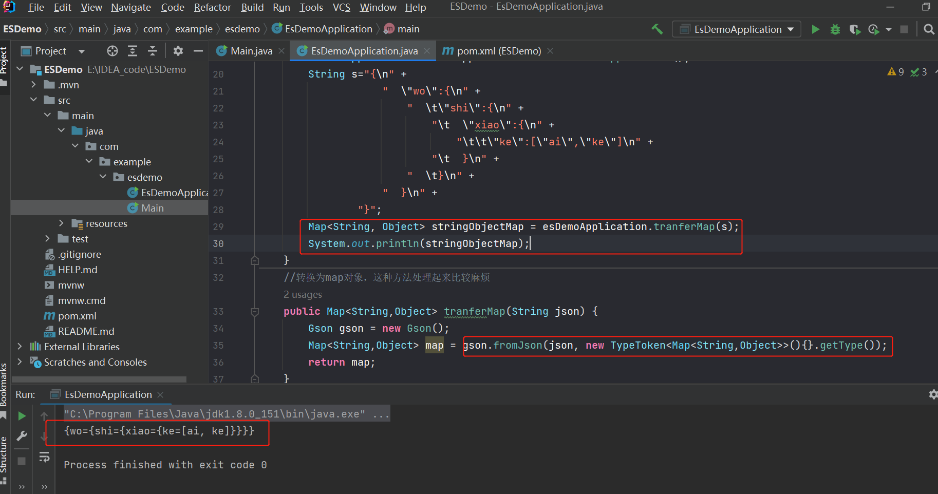Image resolution: width=938 pixels, height=494 pixels.
Task: Open dropdown arrow next to profiler icon
Action: point(889,29)
